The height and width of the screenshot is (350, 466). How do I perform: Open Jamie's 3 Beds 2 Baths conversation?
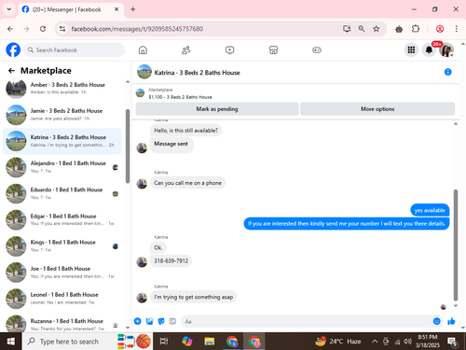[62, 115]
